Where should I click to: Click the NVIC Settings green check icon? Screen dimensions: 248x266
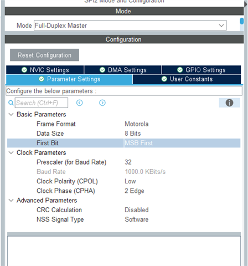(x=24, y=70)
